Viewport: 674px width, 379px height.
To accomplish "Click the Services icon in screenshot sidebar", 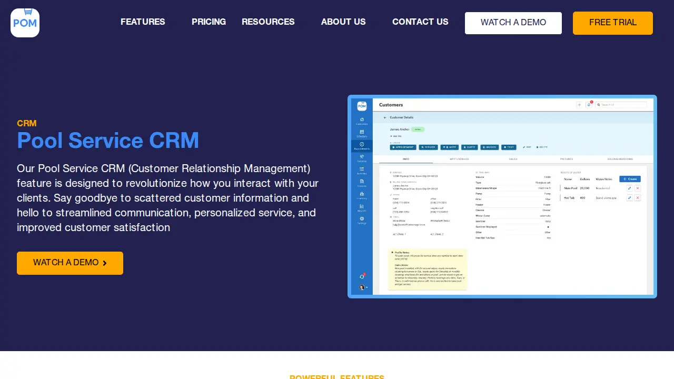I will [362, 158].
